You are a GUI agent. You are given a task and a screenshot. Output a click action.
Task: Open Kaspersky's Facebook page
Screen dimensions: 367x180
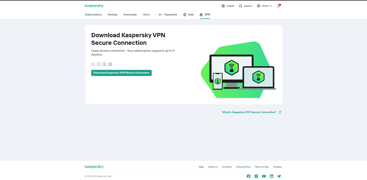pos(249,176)
